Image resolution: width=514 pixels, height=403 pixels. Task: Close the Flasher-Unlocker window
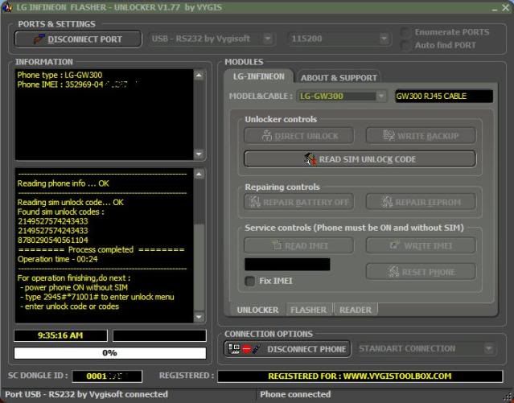click(506, 7)
